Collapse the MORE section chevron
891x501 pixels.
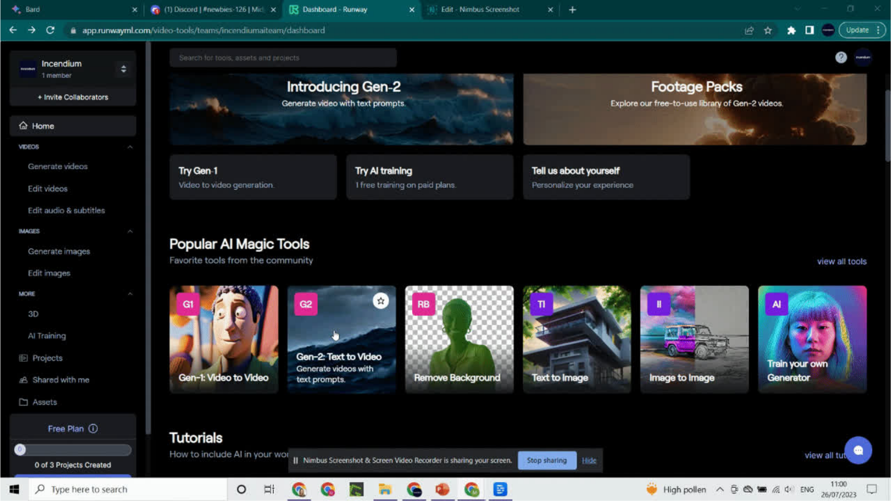point(130,294)
